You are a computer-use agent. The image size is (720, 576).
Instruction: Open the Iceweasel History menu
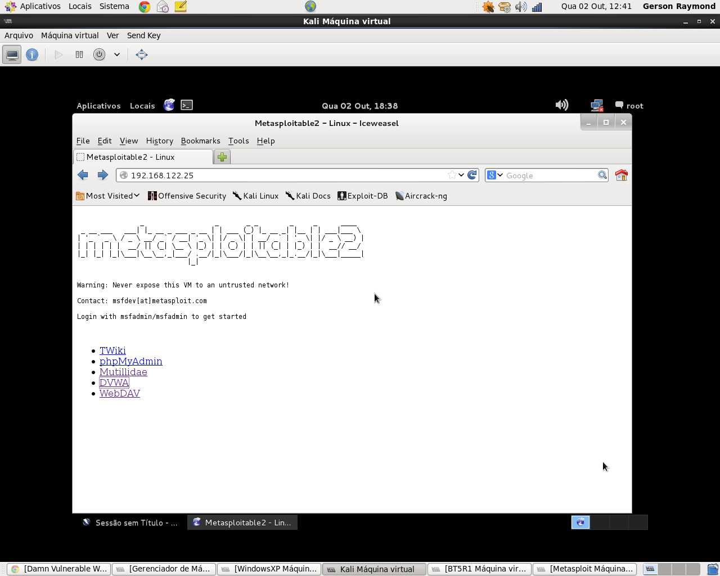160,141
